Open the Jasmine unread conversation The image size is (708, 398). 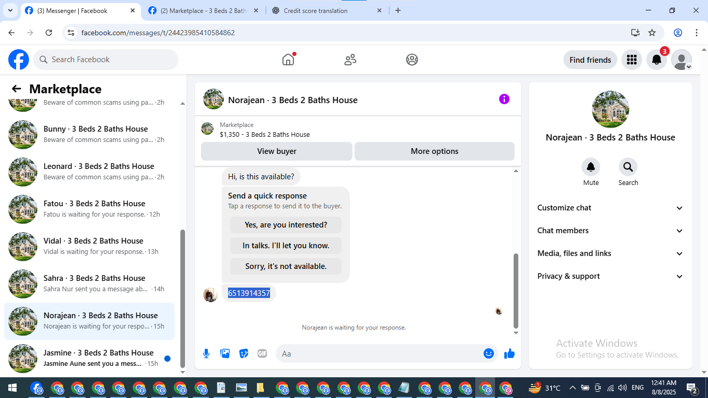(x=89, y=358)
